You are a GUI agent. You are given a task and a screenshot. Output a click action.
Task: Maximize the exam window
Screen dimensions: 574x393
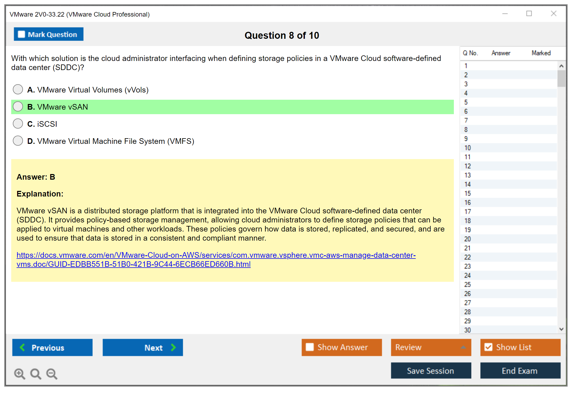[x=529, y=14]
